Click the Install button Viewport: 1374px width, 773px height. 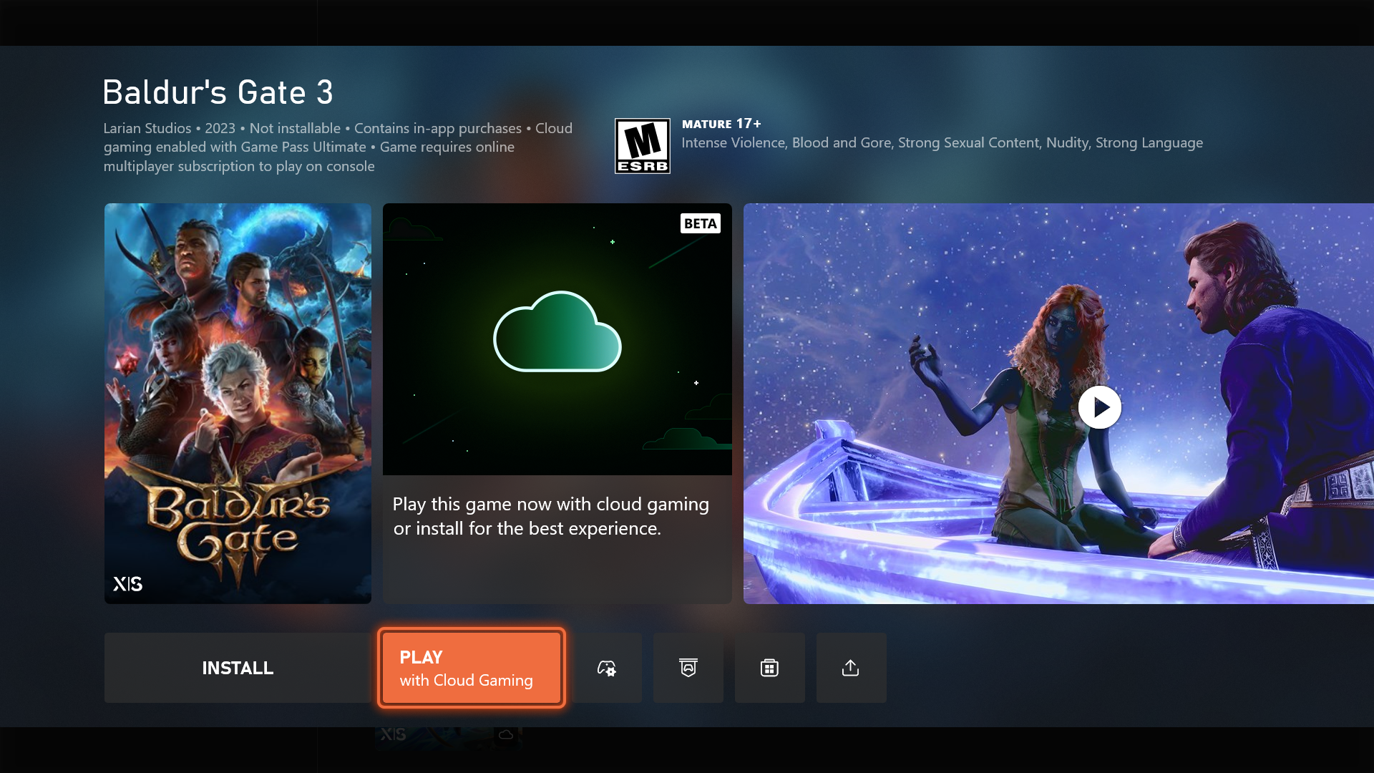(x=238, y=667)
